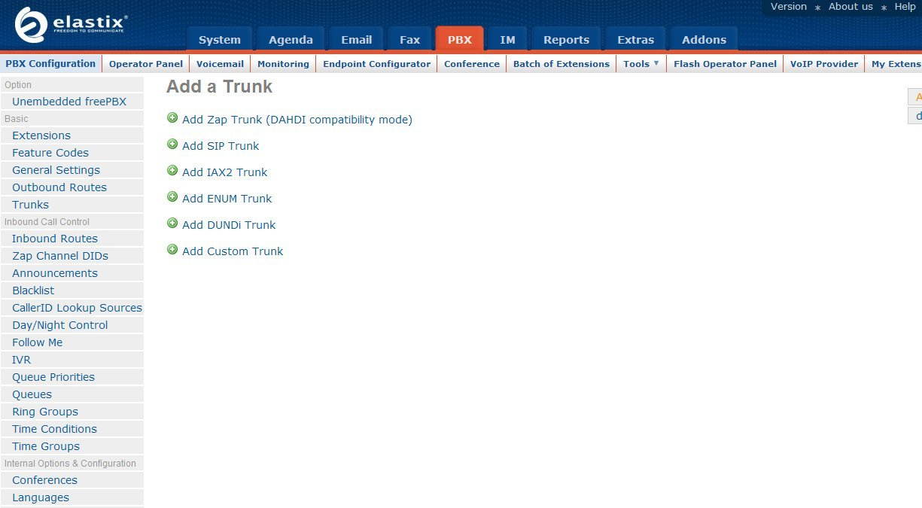This screenshot has height=508, width=922.
Task: Select Operator Panel from the menu bar
Action: (x=145, y=64)
